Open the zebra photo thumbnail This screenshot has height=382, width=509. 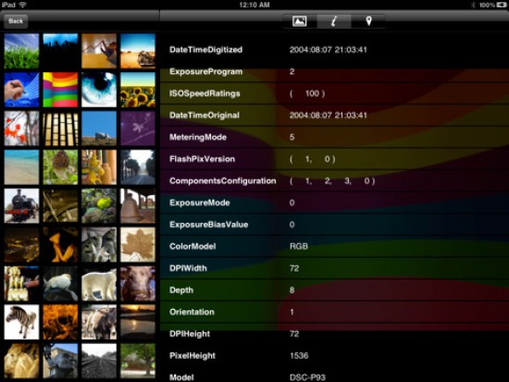[22, 322]
